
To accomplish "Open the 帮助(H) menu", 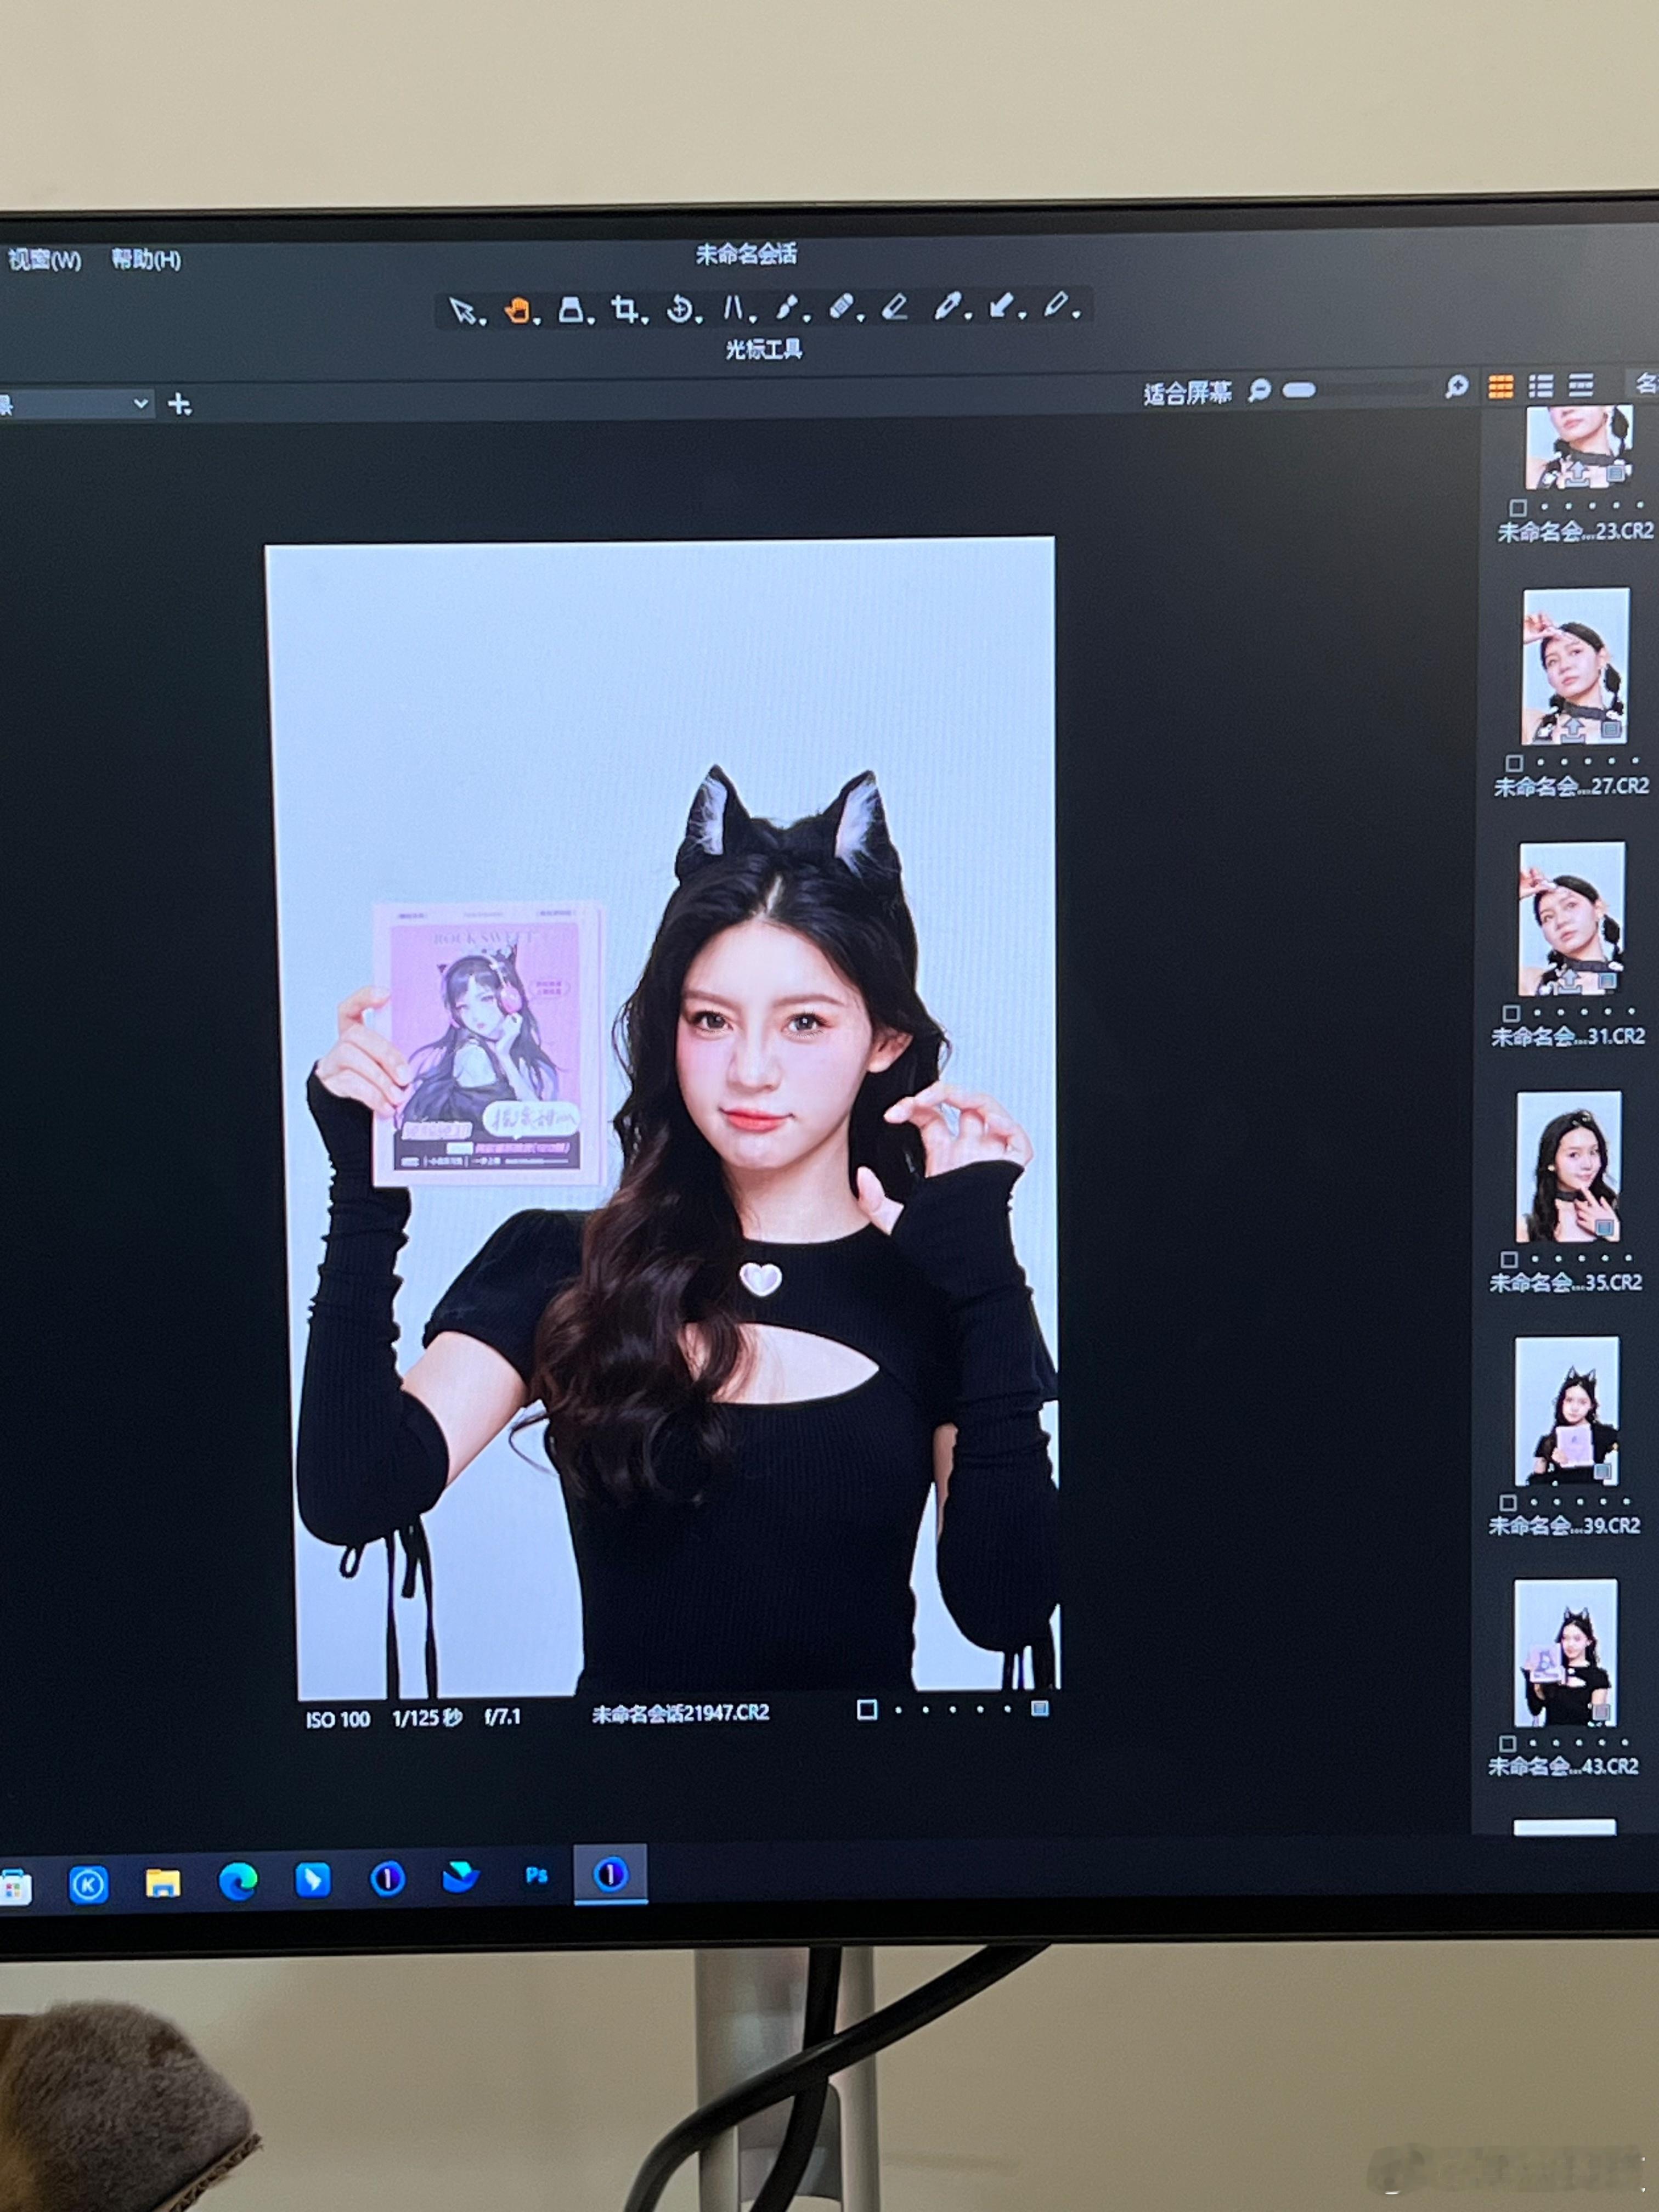I will [x=146, y=260].
